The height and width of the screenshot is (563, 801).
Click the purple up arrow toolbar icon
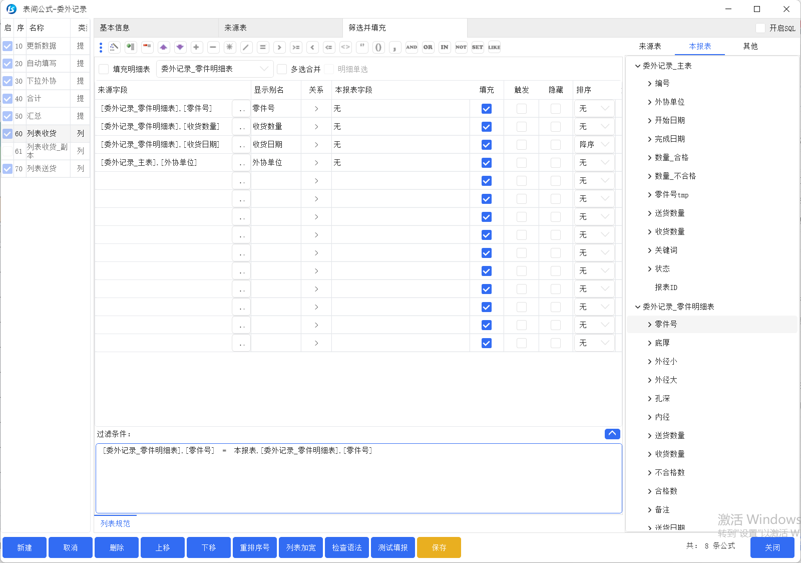pyautogui.click(x=163, y=47)
